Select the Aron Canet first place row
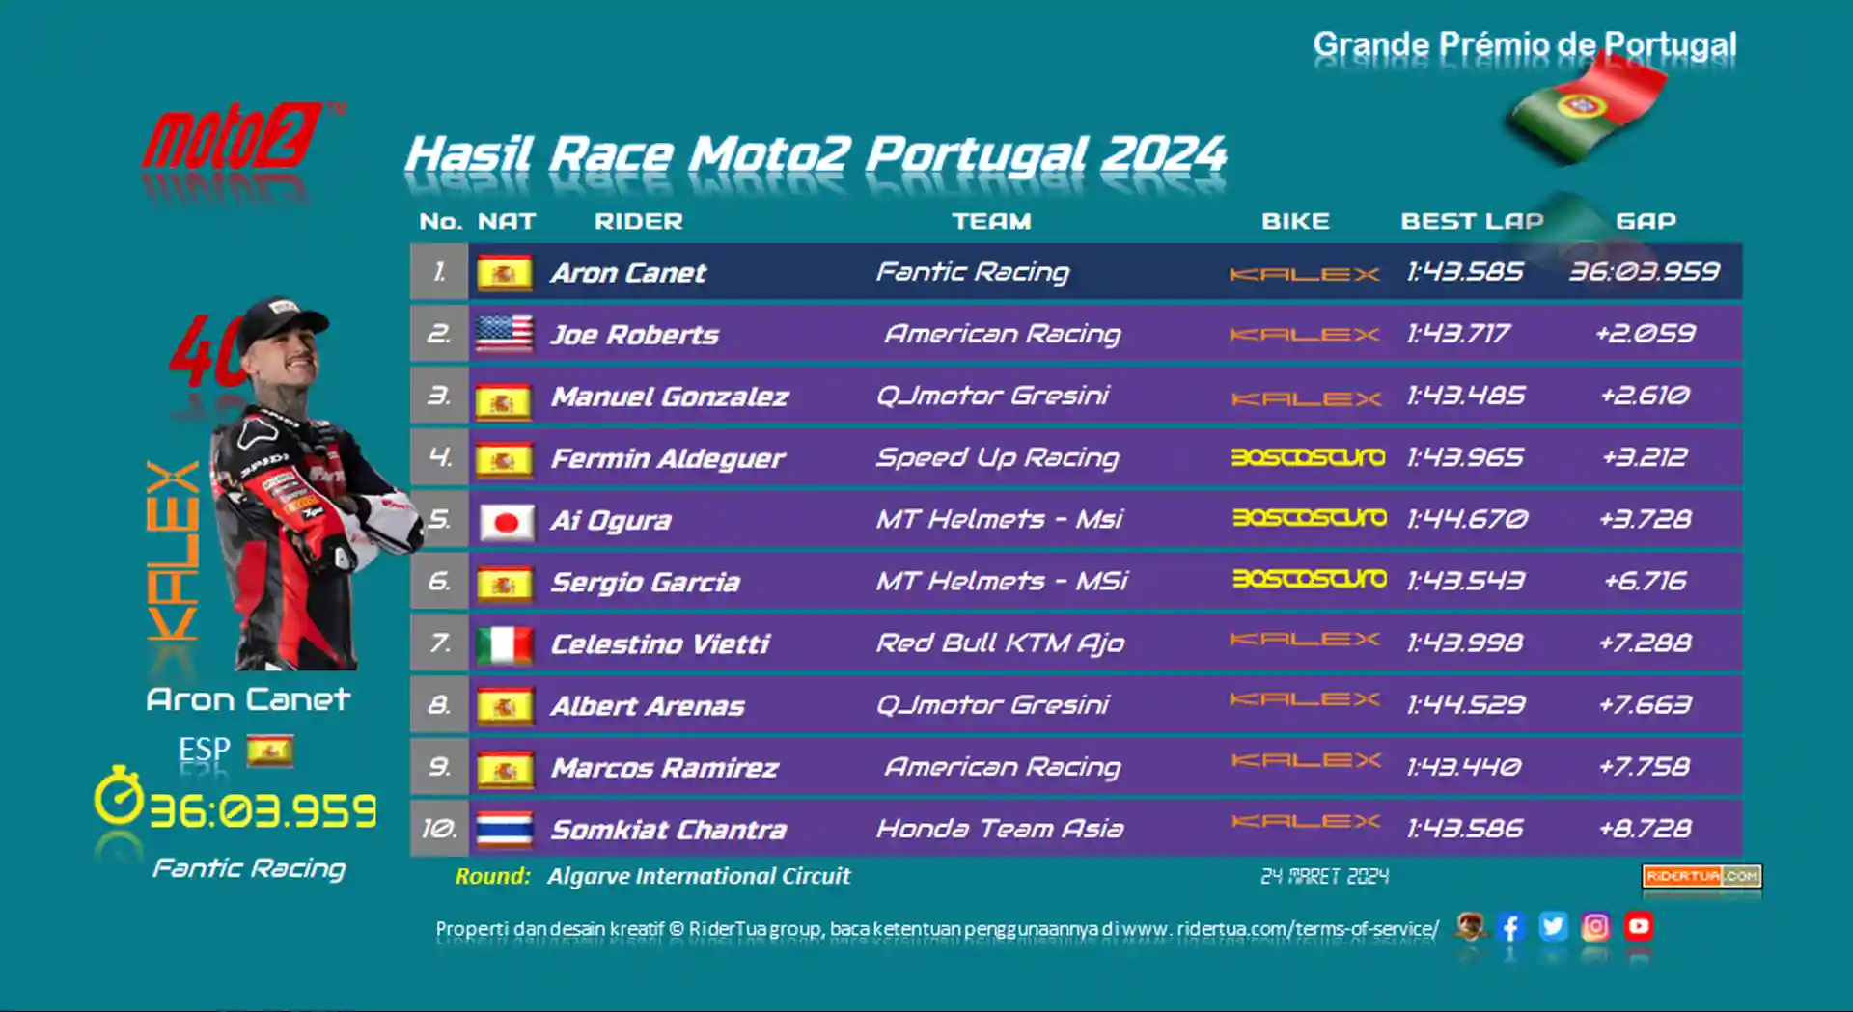Image resolution: width=1853 pixels, height=1012 pixels. (x=1076, y=272)
